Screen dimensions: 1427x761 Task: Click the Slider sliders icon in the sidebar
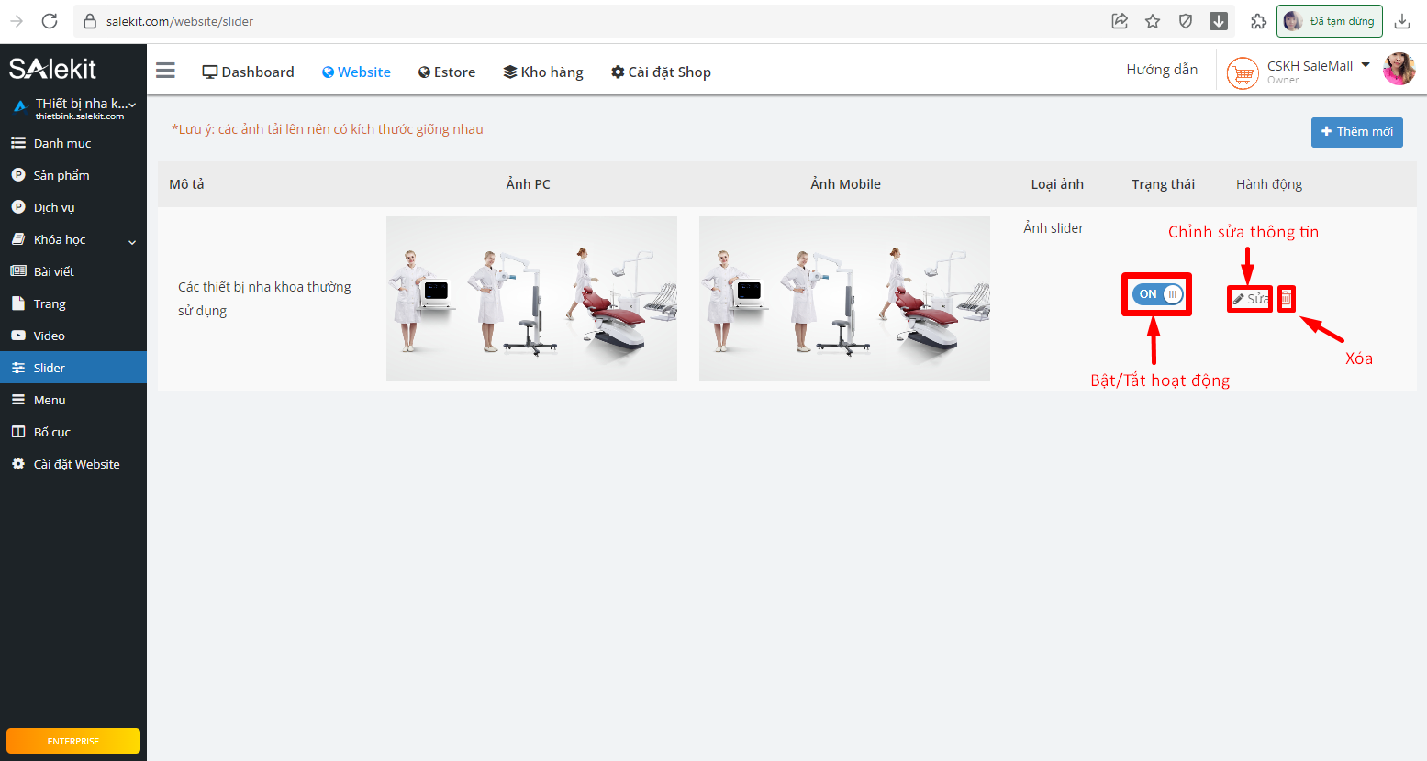click(x=17, y=368)
